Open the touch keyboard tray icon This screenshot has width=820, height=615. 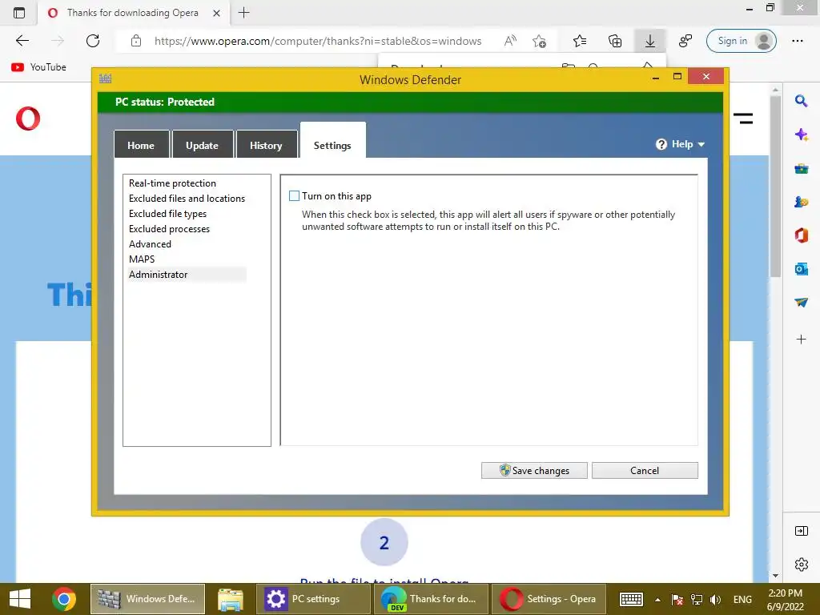coord(631,599)
